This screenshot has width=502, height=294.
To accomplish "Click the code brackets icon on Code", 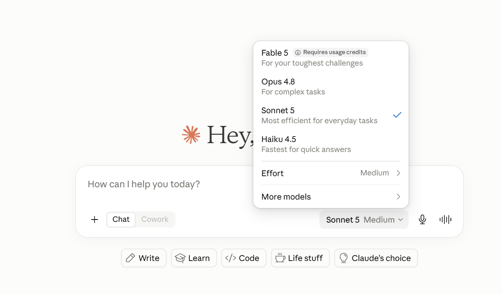I will pyautogui.click(x=231, y=258).
